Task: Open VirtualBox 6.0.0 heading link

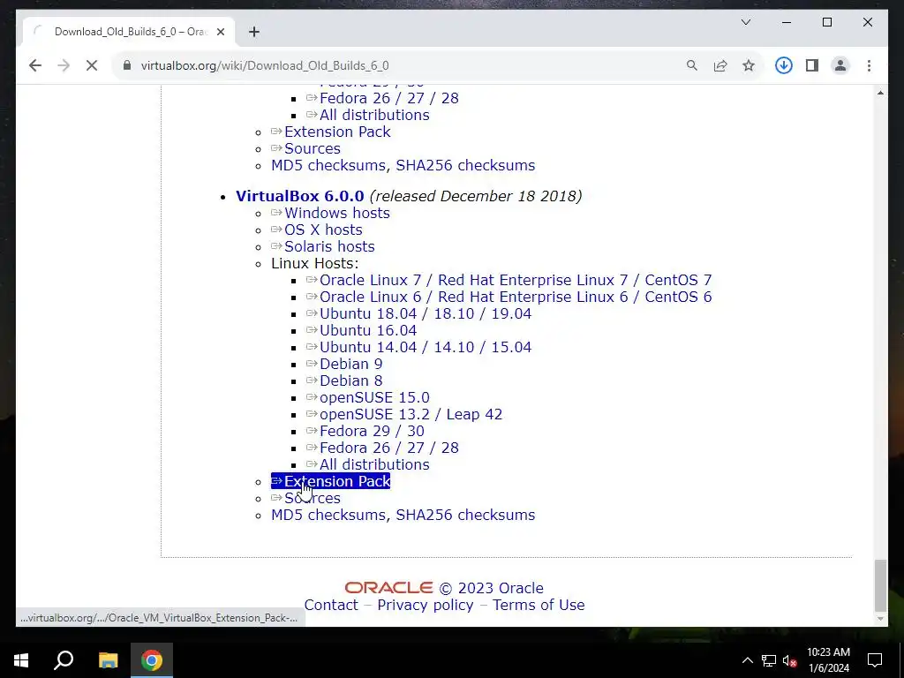Action: click(x=300, y=196)
